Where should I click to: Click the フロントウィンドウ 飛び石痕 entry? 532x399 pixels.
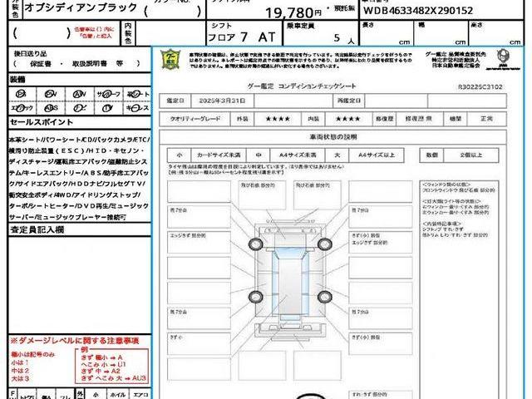pyautogui.click(x=458, y=190)
